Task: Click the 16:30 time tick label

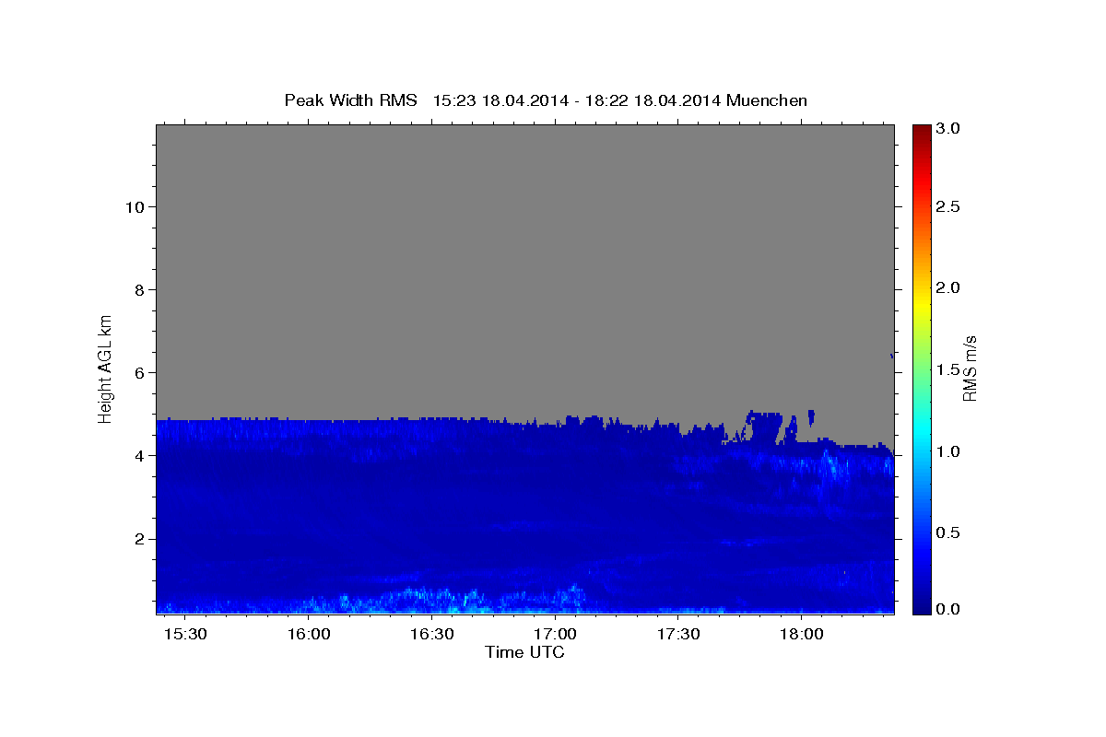Action: [432, 636]
